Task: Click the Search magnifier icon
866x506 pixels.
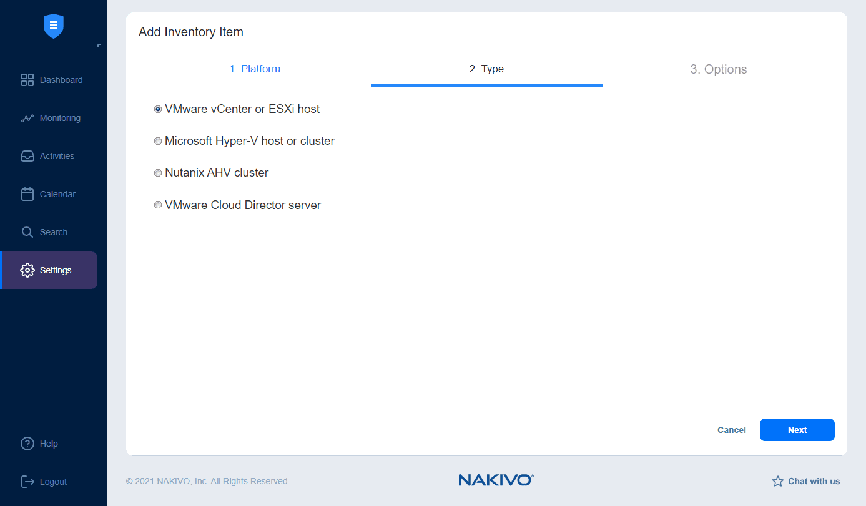Action: point(27,232)
